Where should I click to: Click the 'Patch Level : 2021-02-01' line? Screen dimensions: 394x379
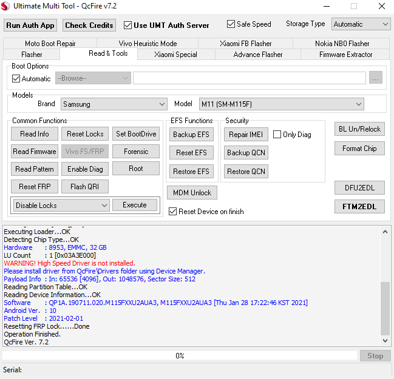(44, 318)
